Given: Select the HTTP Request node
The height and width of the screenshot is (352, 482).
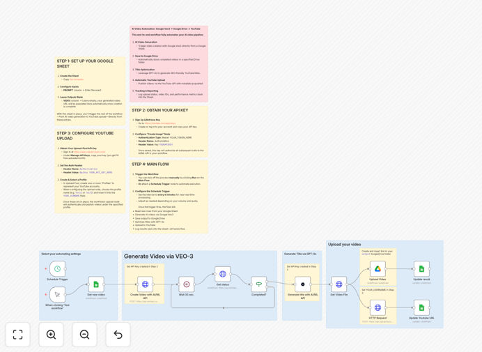Looking at the screenshot, I should coord(378,307).
